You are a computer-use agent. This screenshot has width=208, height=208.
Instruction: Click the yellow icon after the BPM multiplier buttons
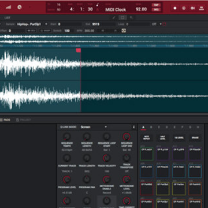[124, 31]
